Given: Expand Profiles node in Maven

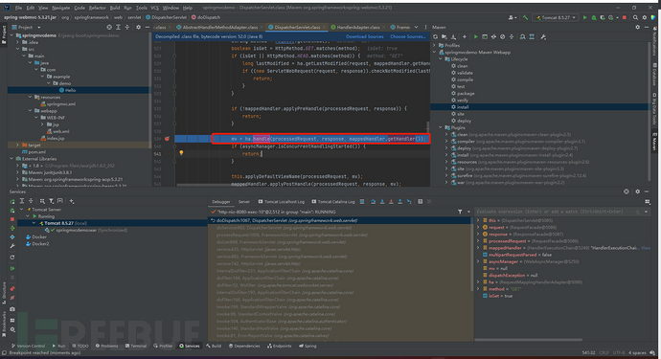Looking at the screenshot, I should pos(435,46).
